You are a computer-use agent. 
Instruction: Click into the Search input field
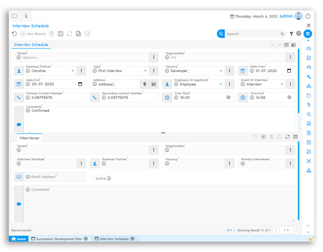coord(253,34)
